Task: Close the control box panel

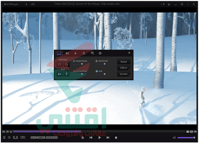Action: click(129, 53)
